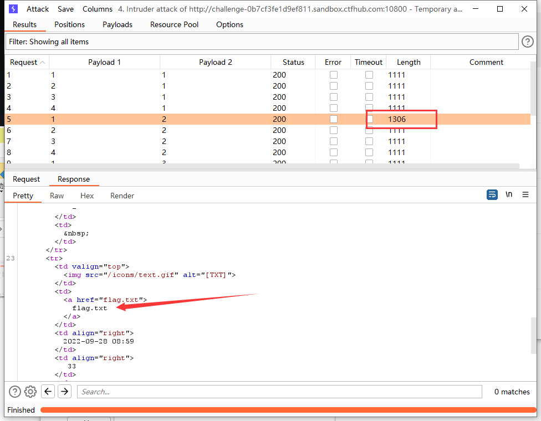This screenshot has height=421, width=541.
Task: Click Status 200 in request row 3
Action: (279, 97)
